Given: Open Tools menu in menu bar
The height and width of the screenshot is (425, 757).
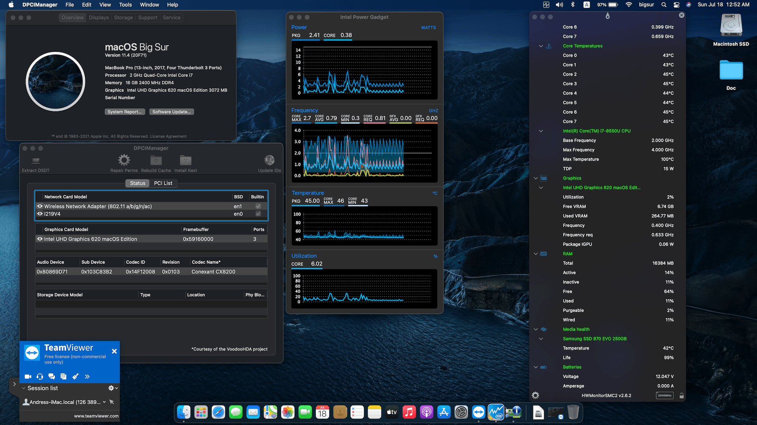Looking at the screenshot, I should click(125, 5).
